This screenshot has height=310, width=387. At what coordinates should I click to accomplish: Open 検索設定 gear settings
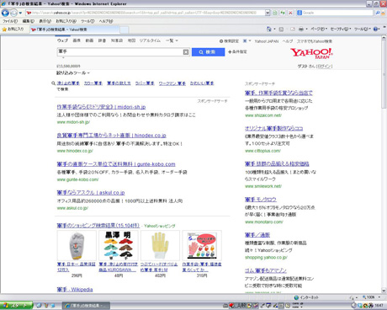pos(229,41)
